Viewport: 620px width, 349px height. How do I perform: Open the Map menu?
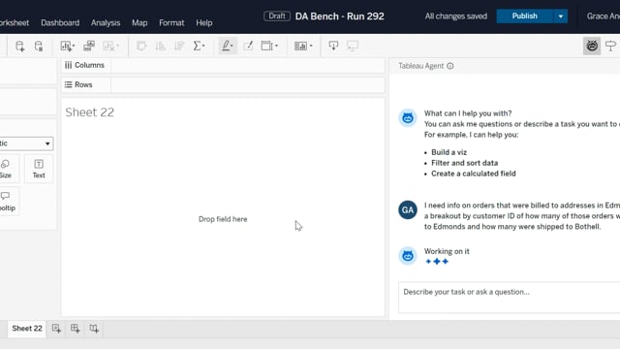(x=139, y=23)
